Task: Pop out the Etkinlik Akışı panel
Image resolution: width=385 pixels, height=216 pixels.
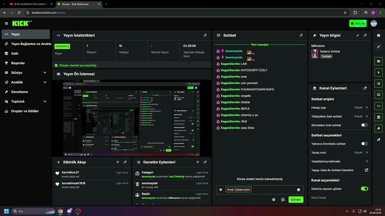Action: click(125, 162)
